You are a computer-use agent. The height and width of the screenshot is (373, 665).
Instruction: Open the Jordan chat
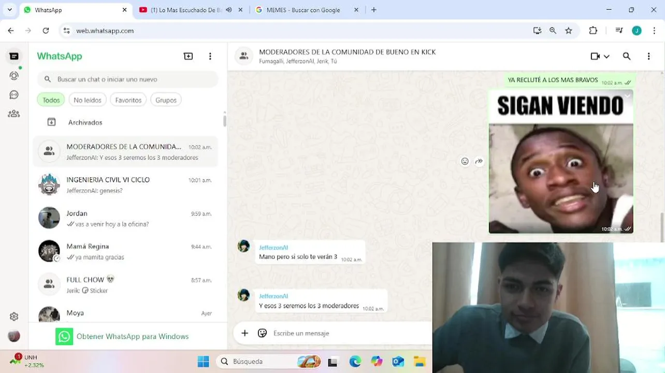pos(125,218)
